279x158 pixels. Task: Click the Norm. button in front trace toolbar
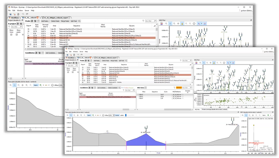[x=89, y=115]
